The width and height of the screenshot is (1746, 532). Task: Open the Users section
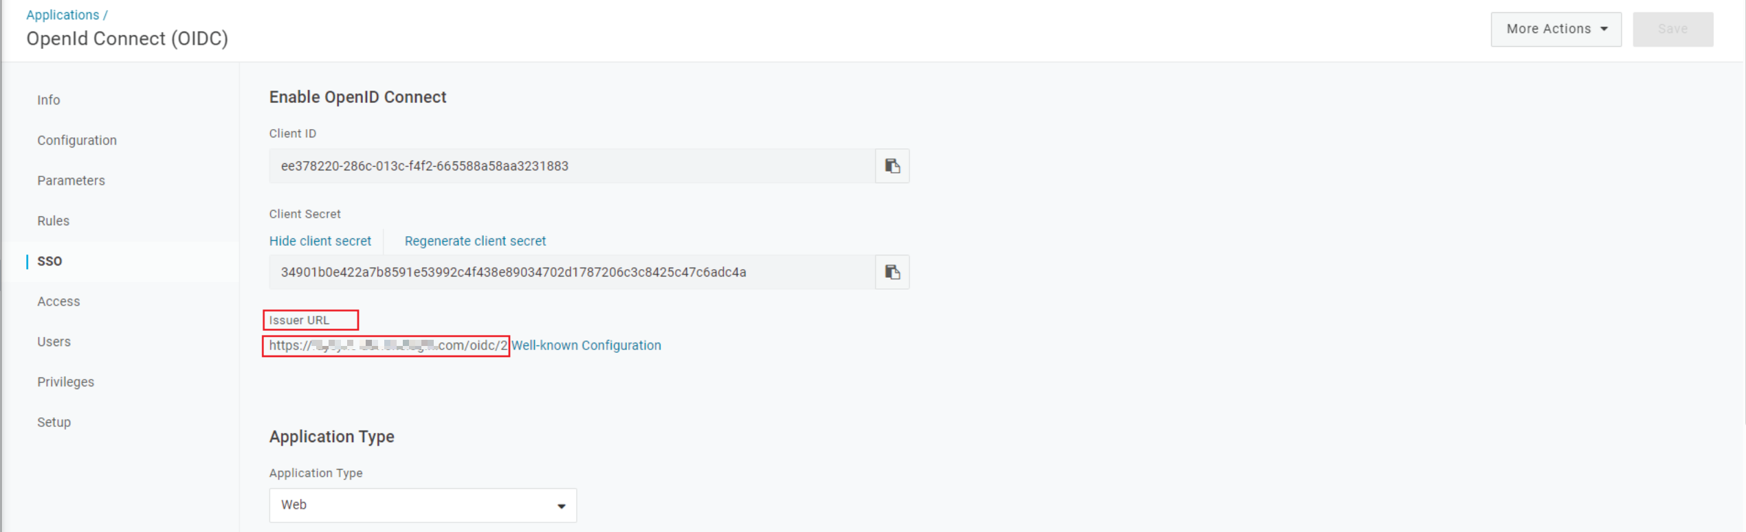tap(54, 342)
